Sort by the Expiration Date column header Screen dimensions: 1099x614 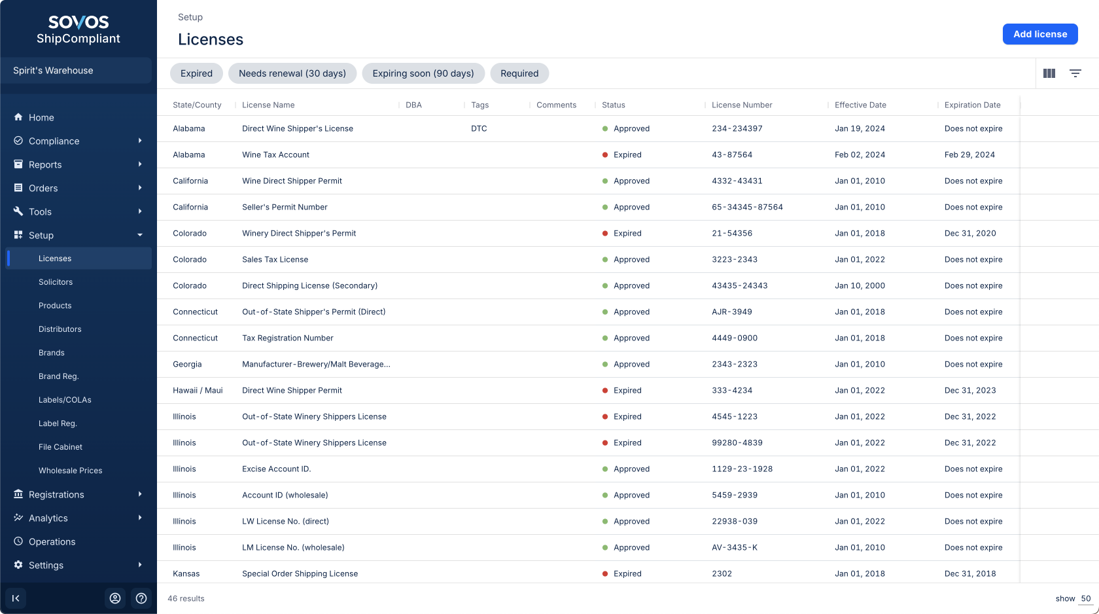[972, 105]
